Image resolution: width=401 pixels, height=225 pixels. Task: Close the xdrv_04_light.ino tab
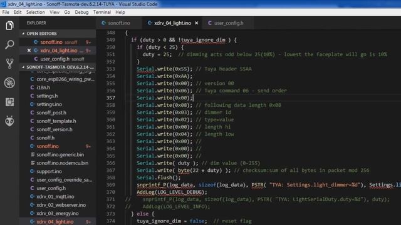pos(196,23)
